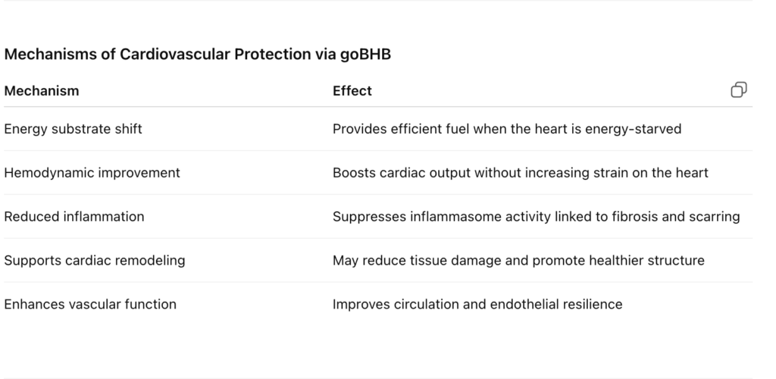Click text about boosting cardiac output
The width and height of the screenshot is (776, 379).
520,173
